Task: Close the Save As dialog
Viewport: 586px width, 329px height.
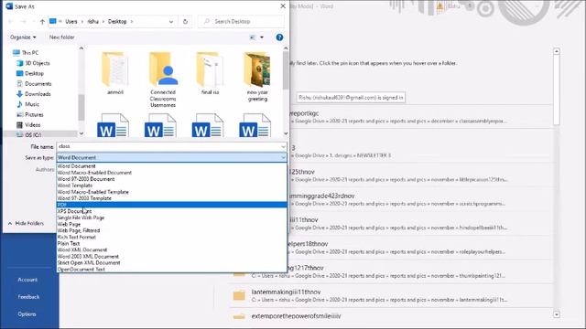Action: (x=283, y=6)
